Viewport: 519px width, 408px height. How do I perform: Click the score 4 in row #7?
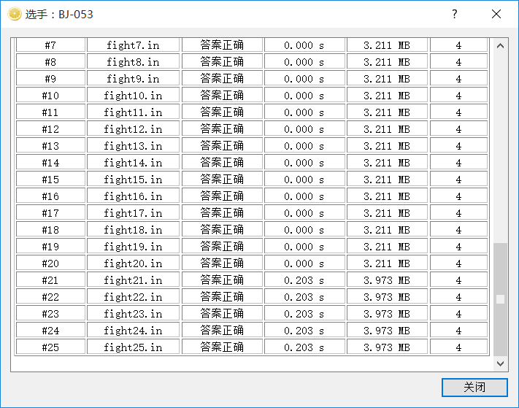point(458,45)
